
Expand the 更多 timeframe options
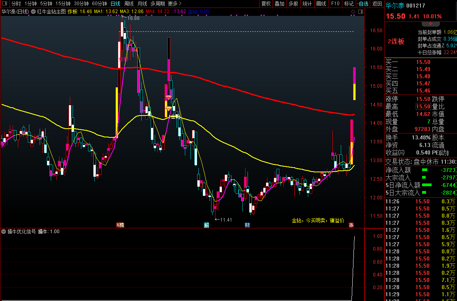tap(175, 4)
